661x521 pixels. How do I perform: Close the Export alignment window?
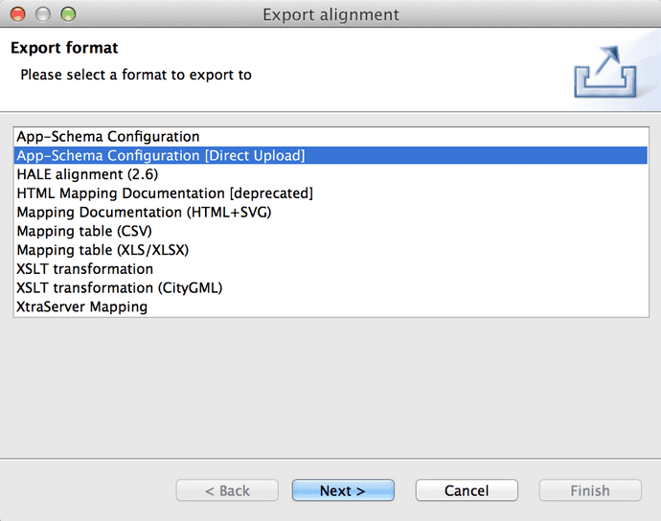click(17, 14)
